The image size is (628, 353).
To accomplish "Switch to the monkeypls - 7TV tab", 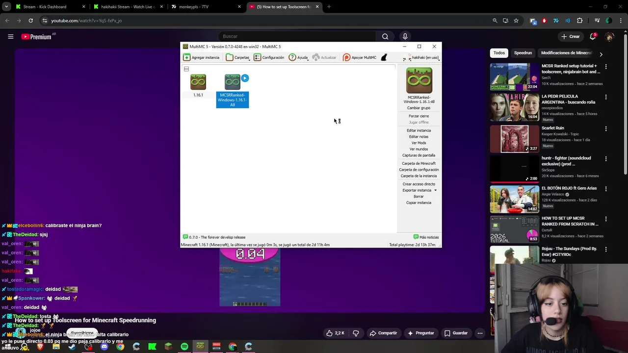I will pyautogui.click(x=206, y=7).
